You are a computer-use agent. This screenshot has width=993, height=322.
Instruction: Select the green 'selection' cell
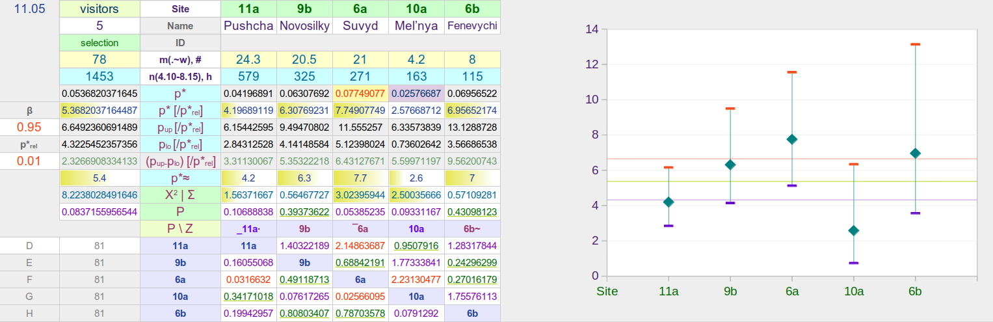click(99, 43)
